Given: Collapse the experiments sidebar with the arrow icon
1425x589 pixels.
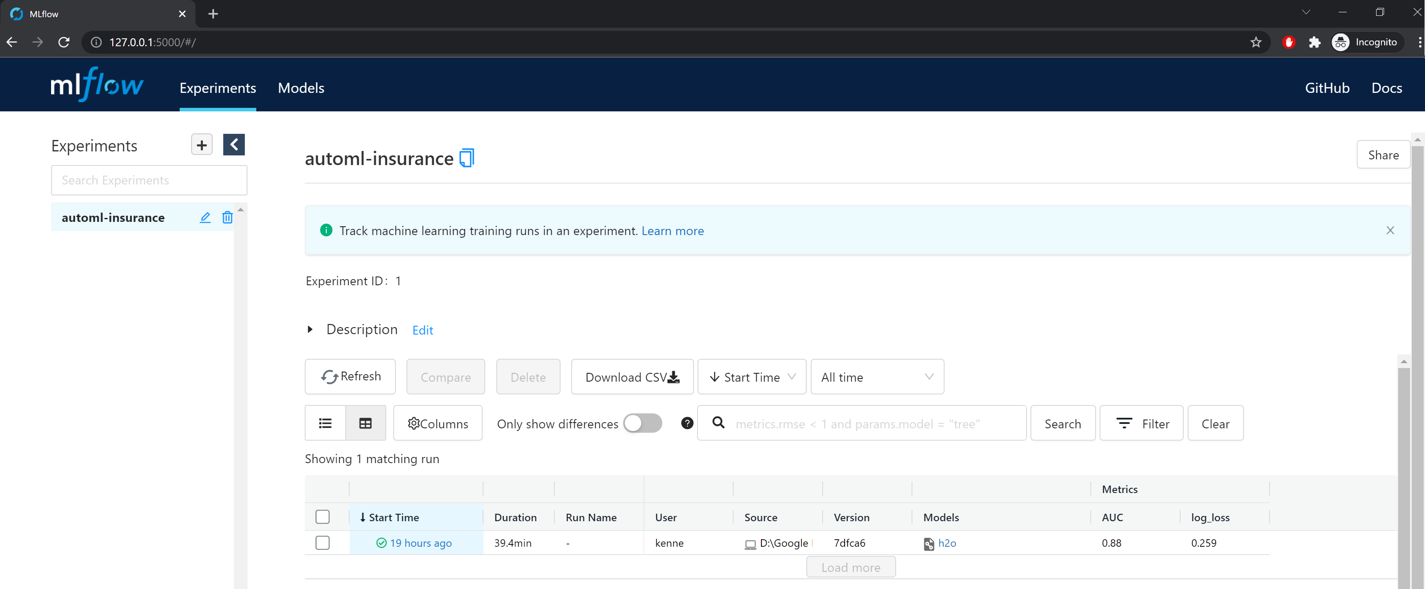Looking at the screenshot, I should (233, 145).
